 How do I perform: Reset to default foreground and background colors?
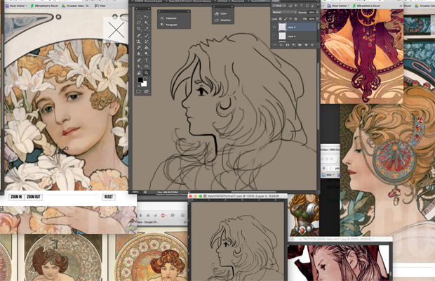(x=138, y=86)
